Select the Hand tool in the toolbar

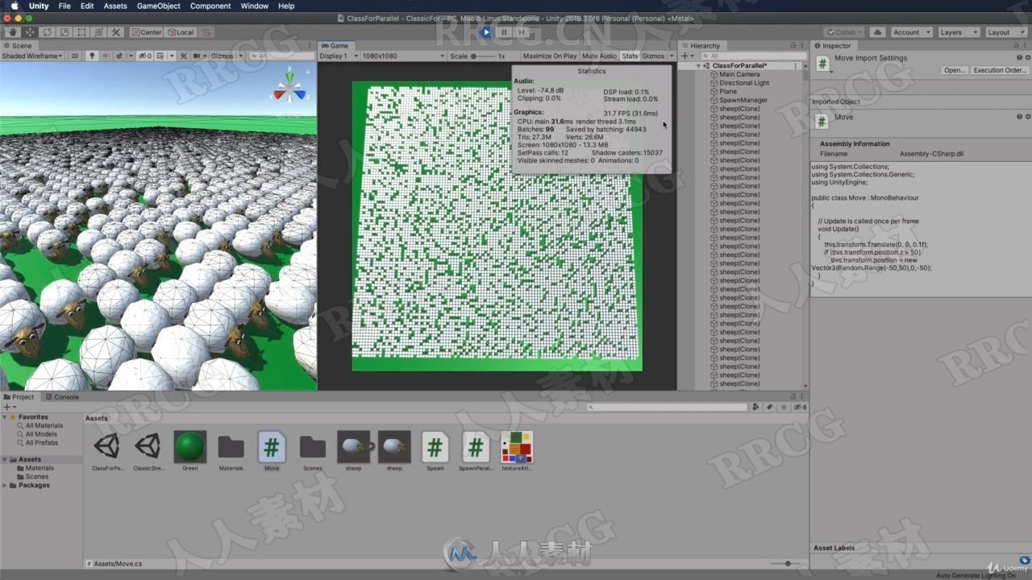(x=13, y=32)
